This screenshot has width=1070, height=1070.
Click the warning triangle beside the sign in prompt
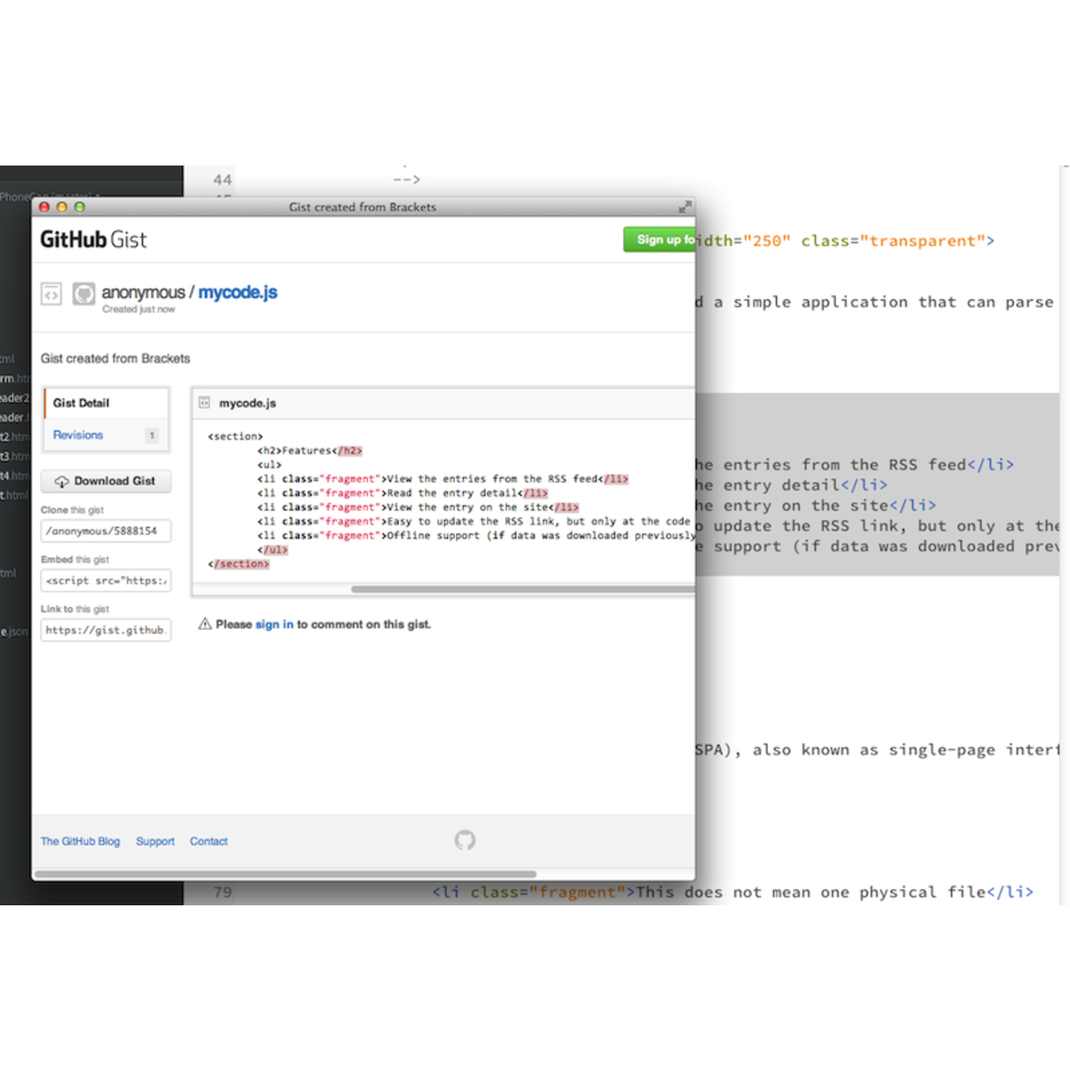[x=205, y=624]
